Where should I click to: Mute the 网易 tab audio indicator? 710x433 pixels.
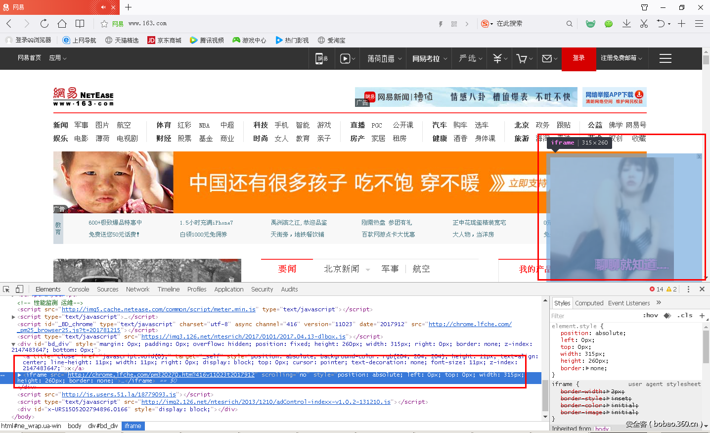pos(103,7)
